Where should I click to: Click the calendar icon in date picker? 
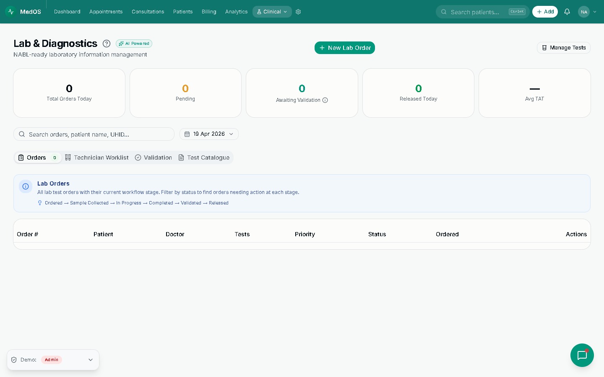point(187,134)
